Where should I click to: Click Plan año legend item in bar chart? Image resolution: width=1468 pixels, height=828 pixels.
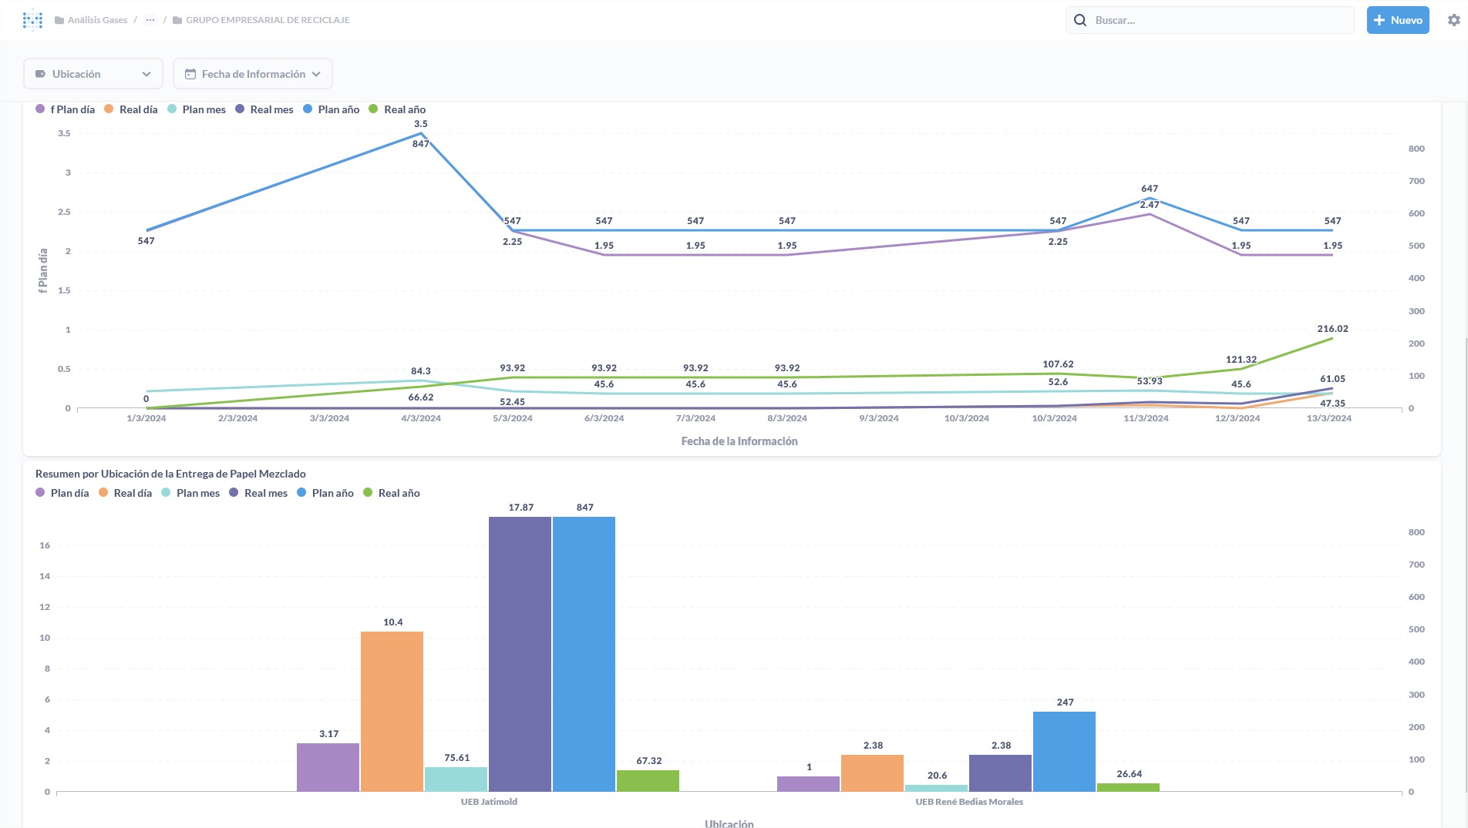pyautogui.click(x=325, y=493)
